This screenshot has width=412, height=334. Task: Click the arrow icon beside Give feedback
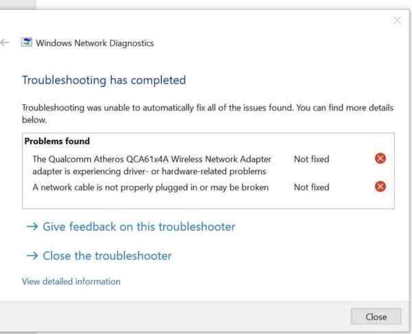pos(32,227)
